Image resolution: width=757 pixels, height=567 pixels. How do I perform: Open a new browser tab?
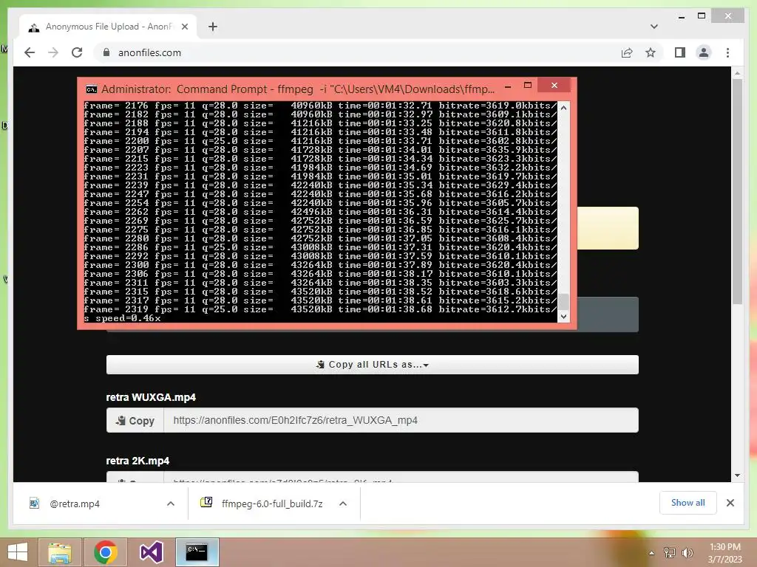pos(212,27)
